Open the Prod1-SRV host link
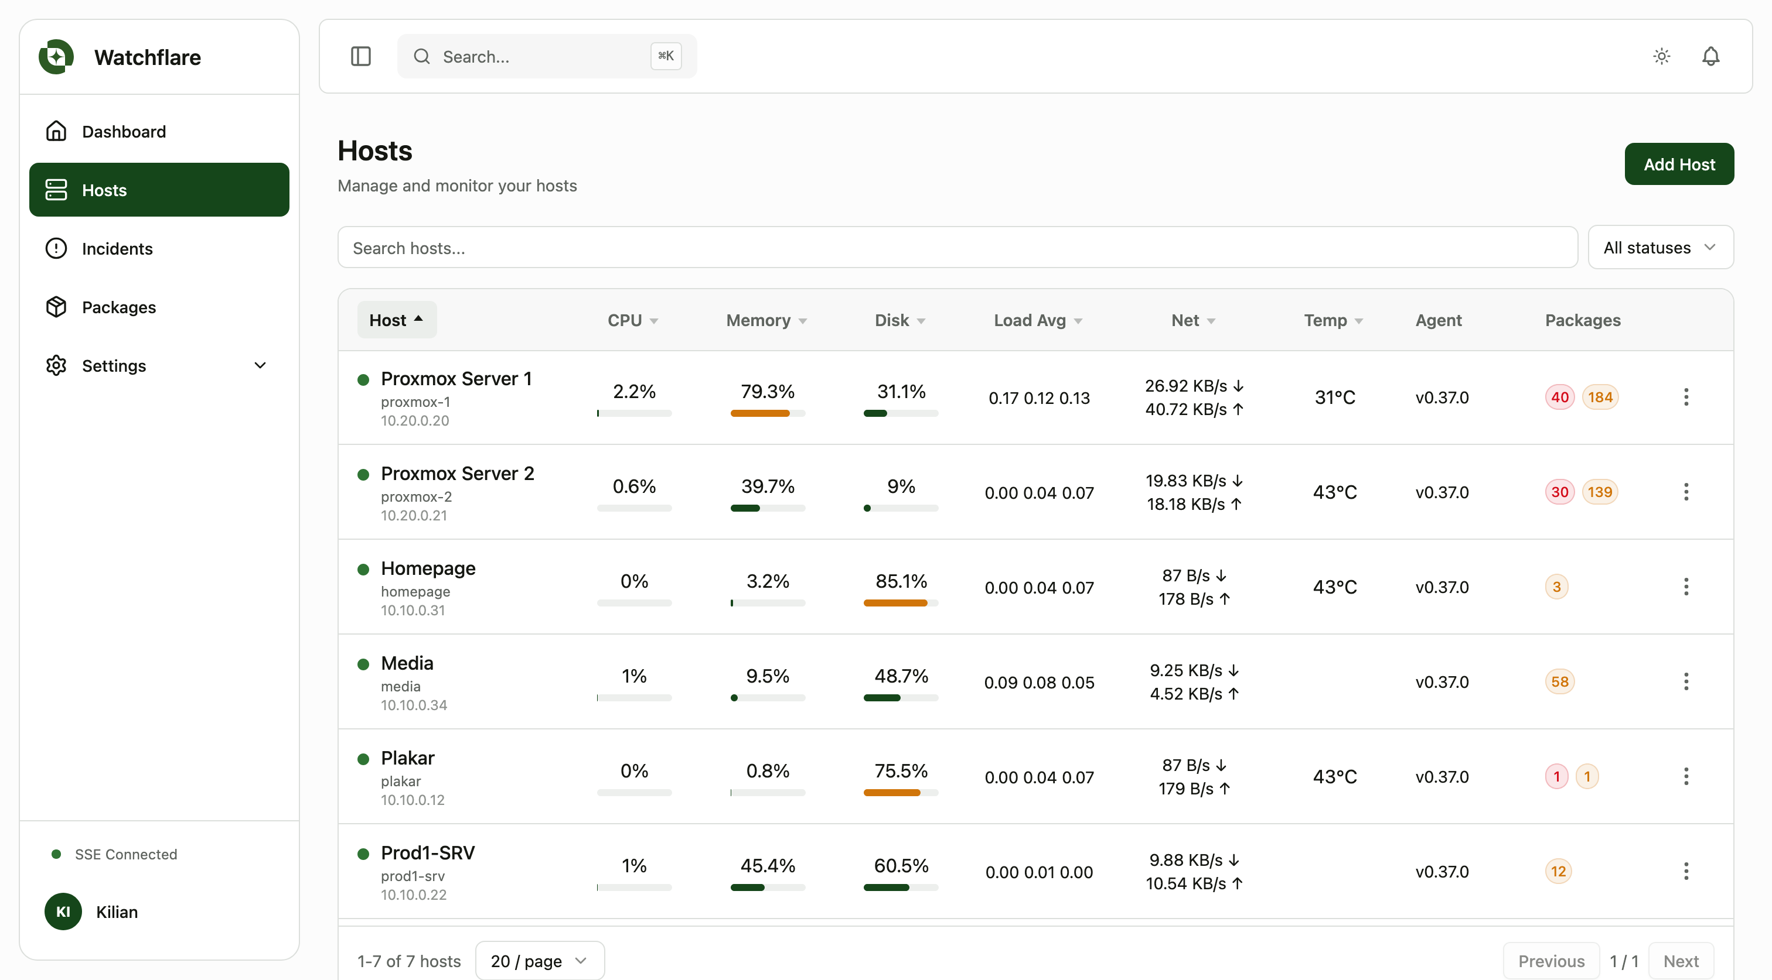The width and height of the screenshot is (1772, 980). pyautogui.click(x=428, y=853)
